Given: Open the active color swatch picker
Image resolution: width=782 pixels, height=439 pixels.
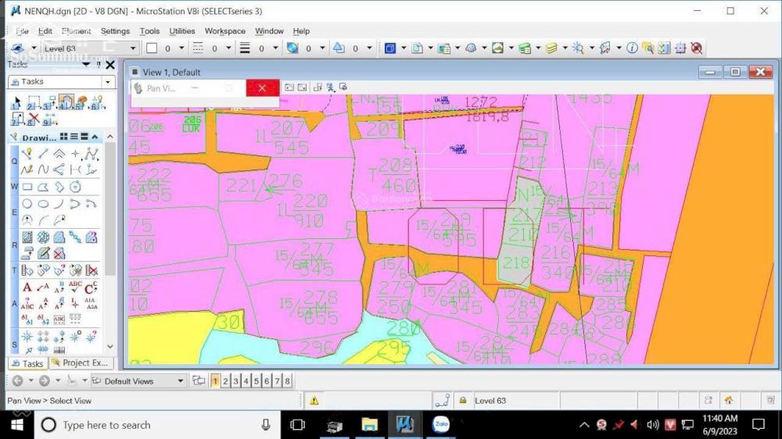Looking at the screenshot, I should click(x=152, y=48).
